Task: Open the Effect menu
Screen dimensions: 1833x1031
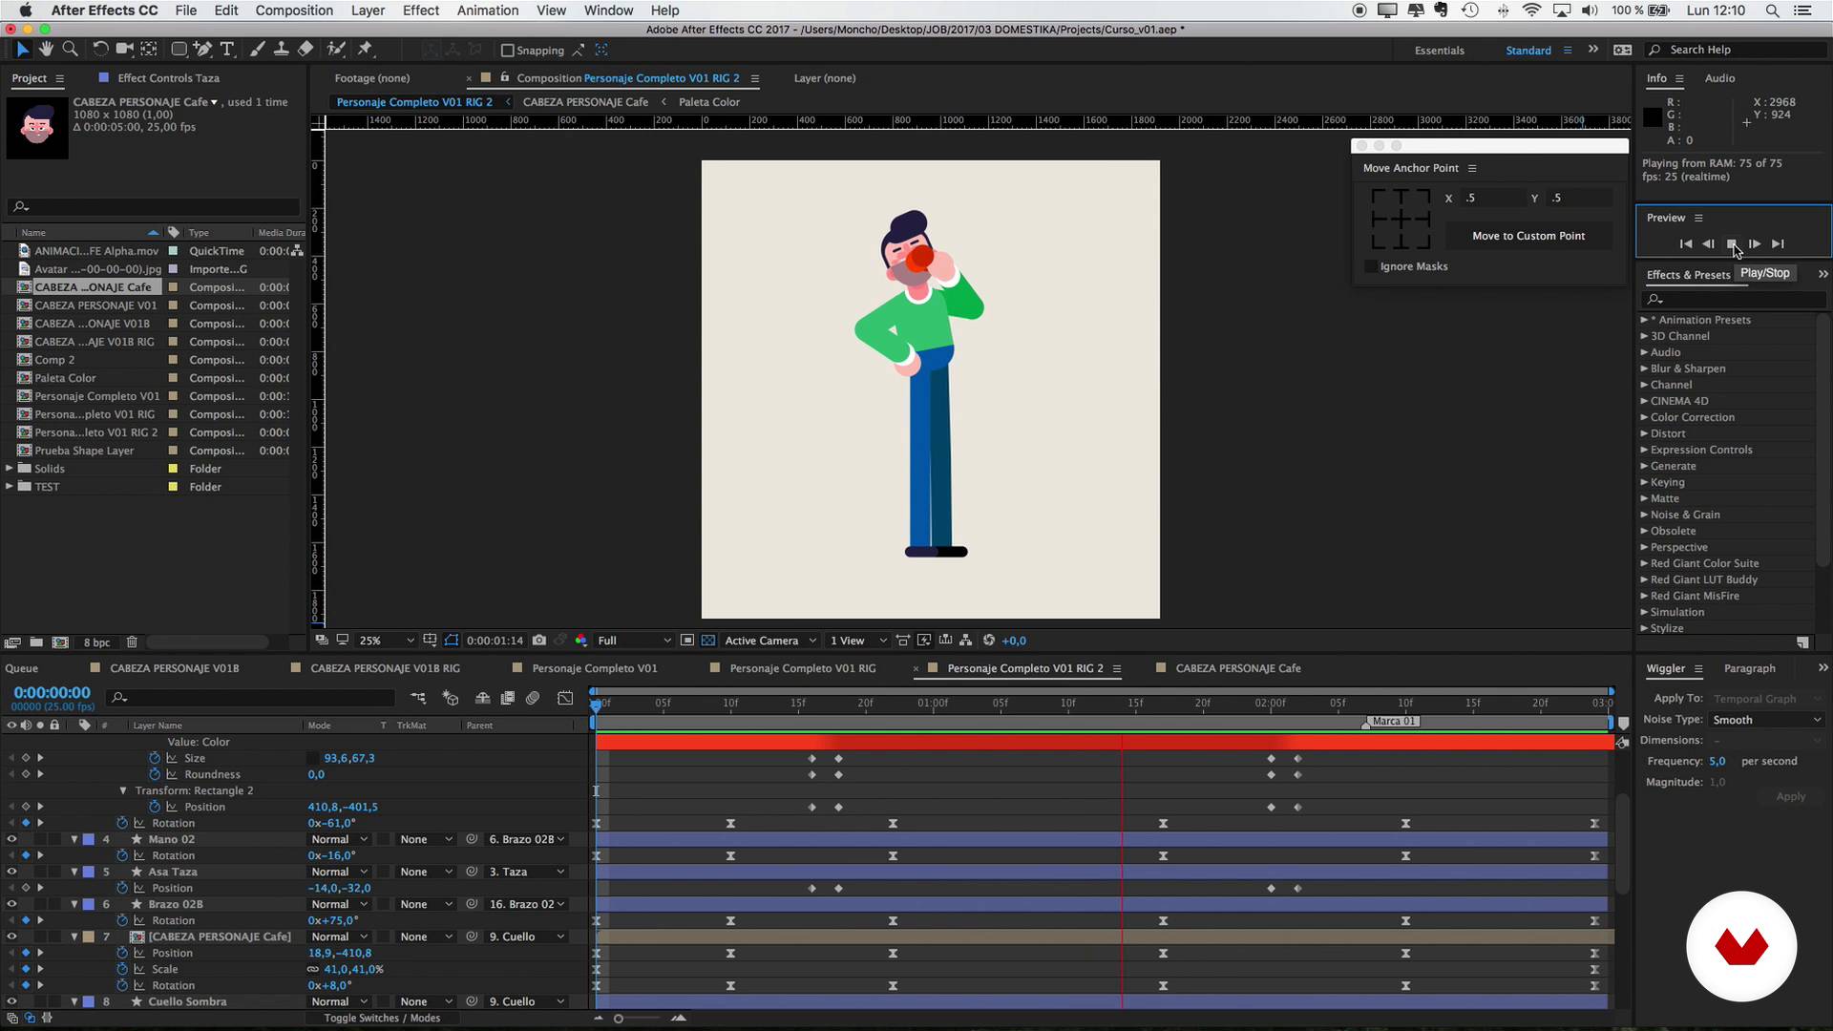Action: (421, 11)
